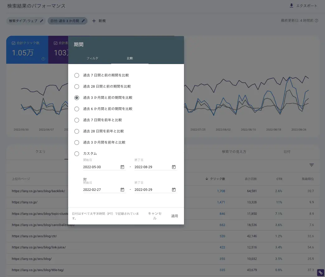Toggle 合計クリック数 checkbox
This screenshot has height=277, width=325.
(13, 43)
